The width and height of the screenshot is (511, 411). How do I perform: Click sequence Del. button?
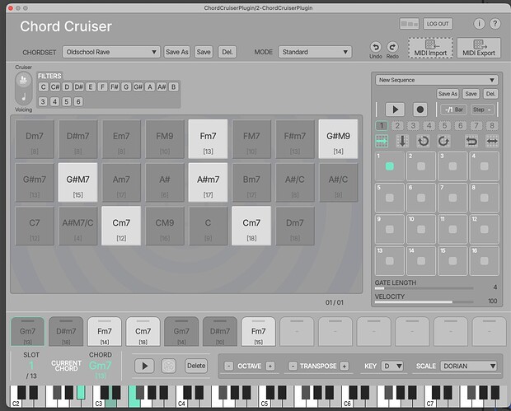[490, 94]
